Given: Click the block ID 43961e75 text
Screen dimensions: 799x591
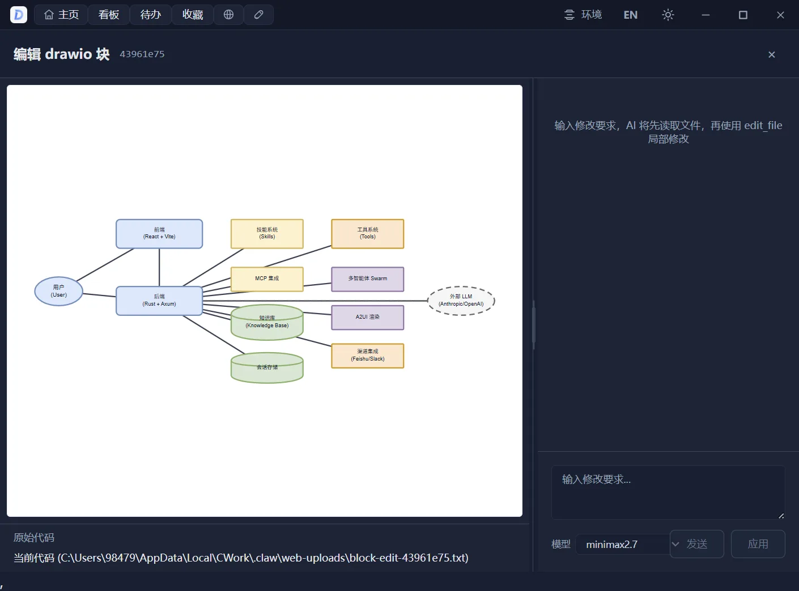Looking at the screenshot, I should (x=142, y=54).
